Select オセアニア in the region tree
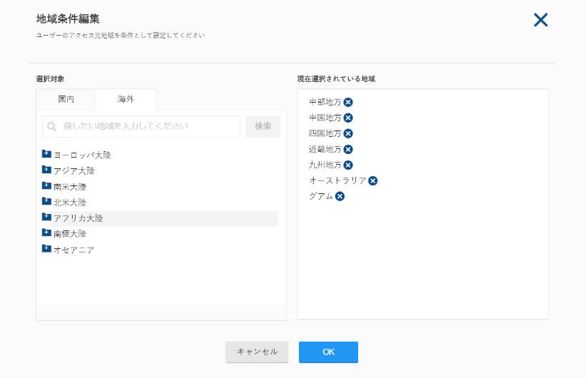 73,250
